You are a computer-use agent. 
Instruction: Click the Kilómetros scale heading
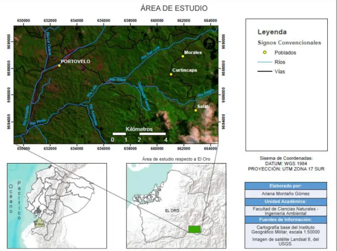[139, 129]
